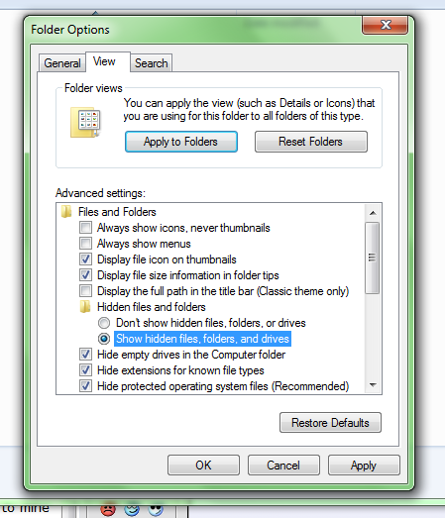Uncheck Hide protected operating system files
Screen dimensions: 445x518
point(85,386)
